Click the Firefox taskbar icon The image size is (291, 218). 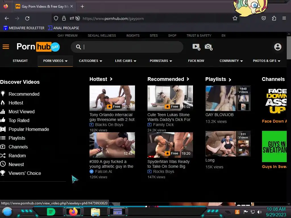(x=73, y=212)
